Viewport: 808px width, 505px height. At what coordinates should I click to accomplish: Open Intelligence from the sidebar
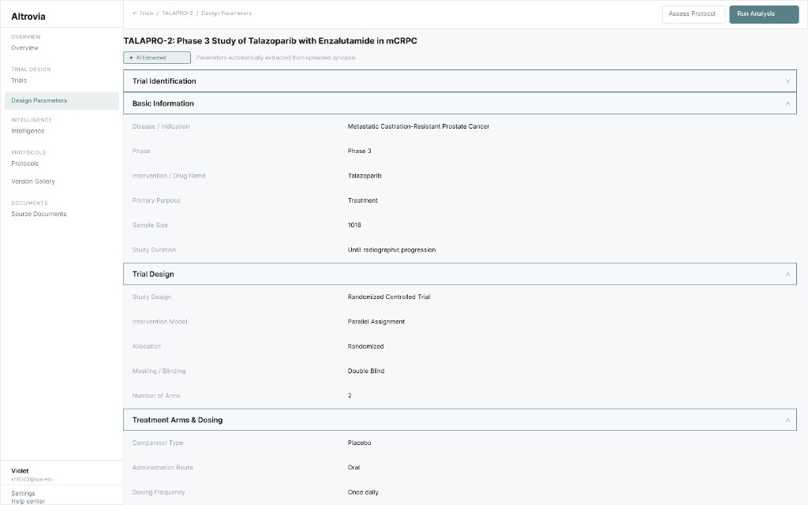(27, 130)
